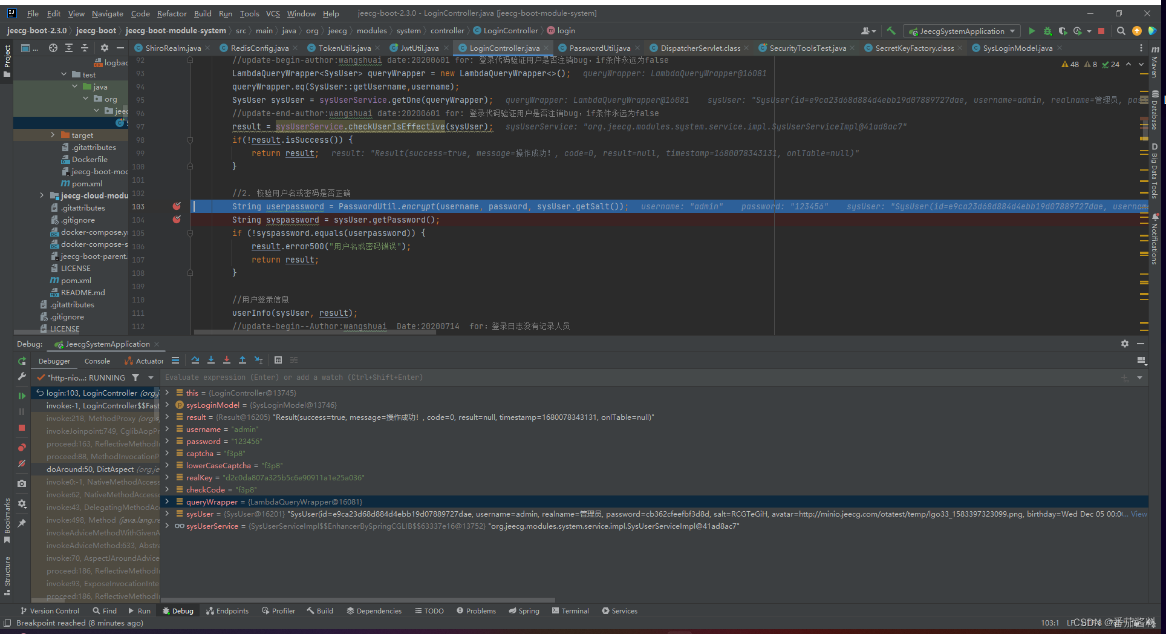Image resolution: width=1166 pixels, height=634 pixels.
Task: Open Version Control tool window button
Action: click(50, 611)
